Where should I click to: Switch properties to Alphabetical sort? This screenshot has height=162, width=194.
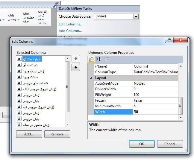98,59
